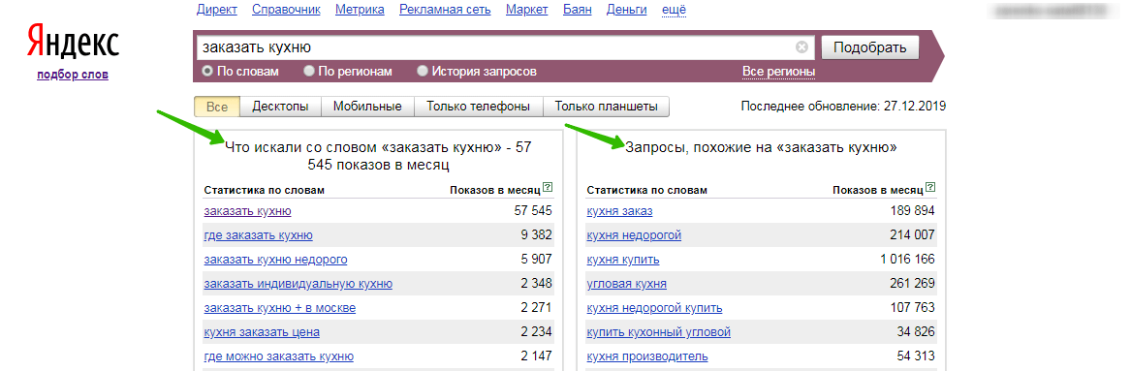Image resolution: width=1131 pixels, height=371 pixels.
Task: Click 'Последнее обновление: 27.12.2019' text
Action: tap(843, 107)
